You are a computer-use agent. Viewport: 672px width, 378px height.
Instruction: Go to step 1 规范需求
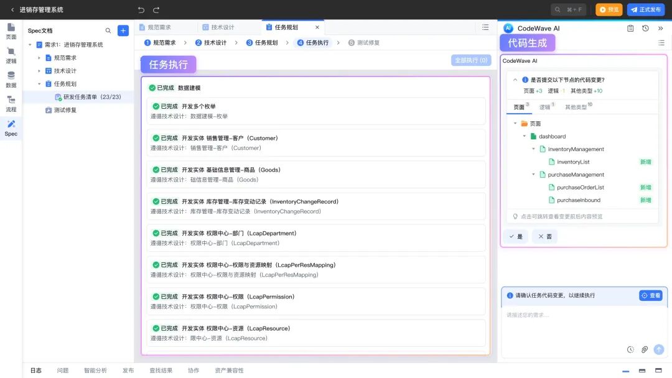161,43
